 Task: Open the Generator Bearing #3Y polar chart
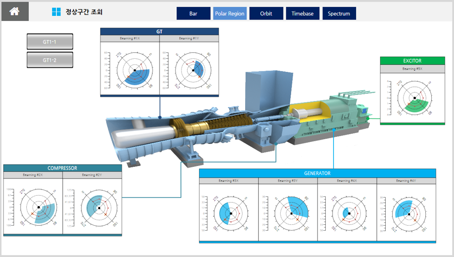[x=291, y=213]
